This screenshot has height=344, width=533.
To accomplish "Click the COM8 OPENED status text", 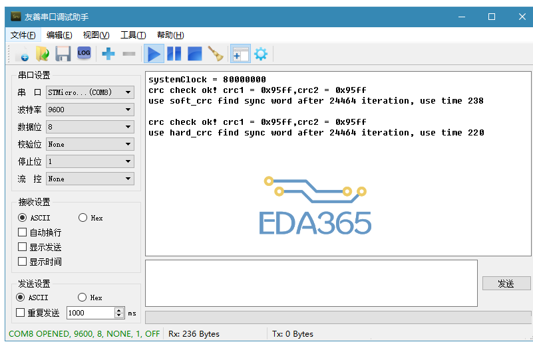I will 85,334.
